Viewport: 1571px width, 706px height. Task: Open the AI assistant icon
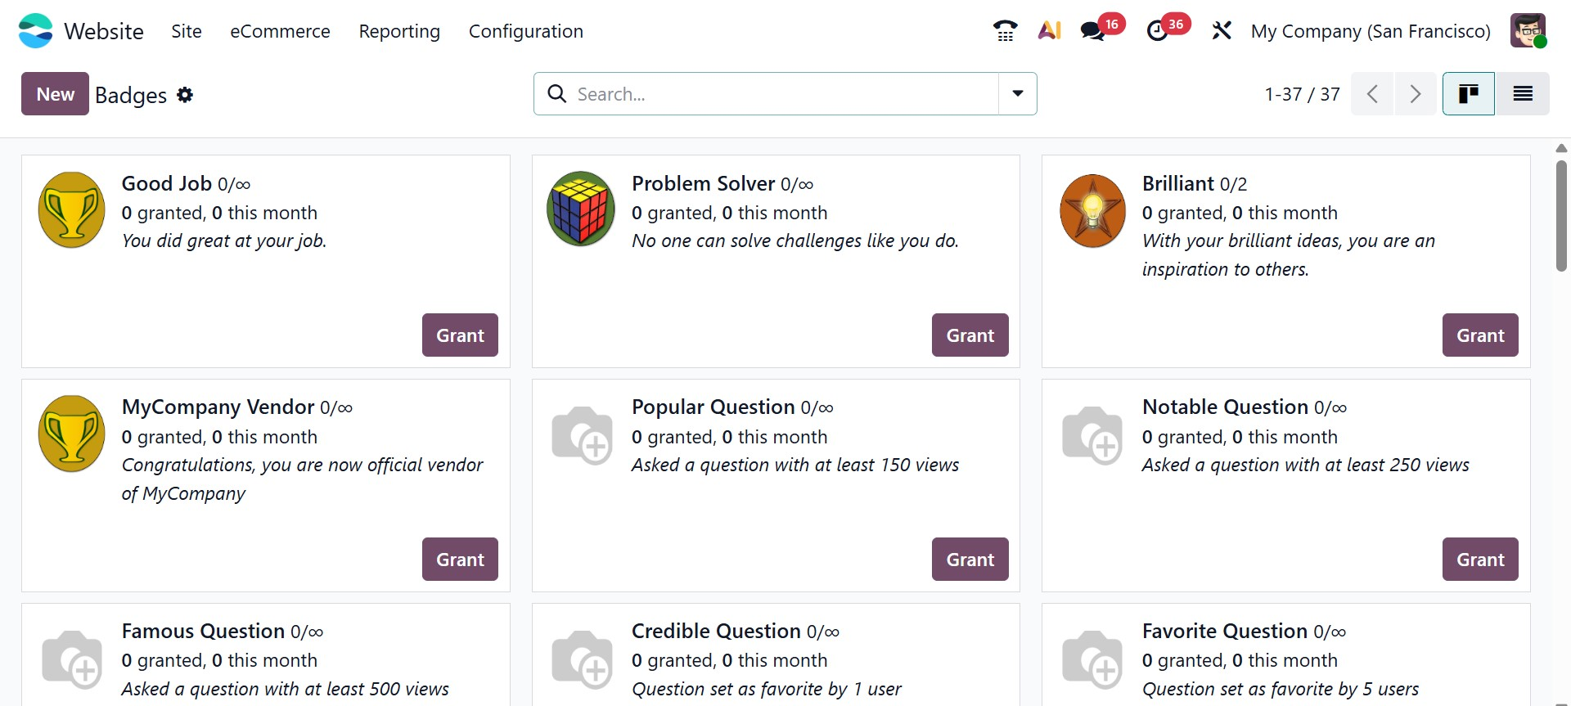[1049, 31]
